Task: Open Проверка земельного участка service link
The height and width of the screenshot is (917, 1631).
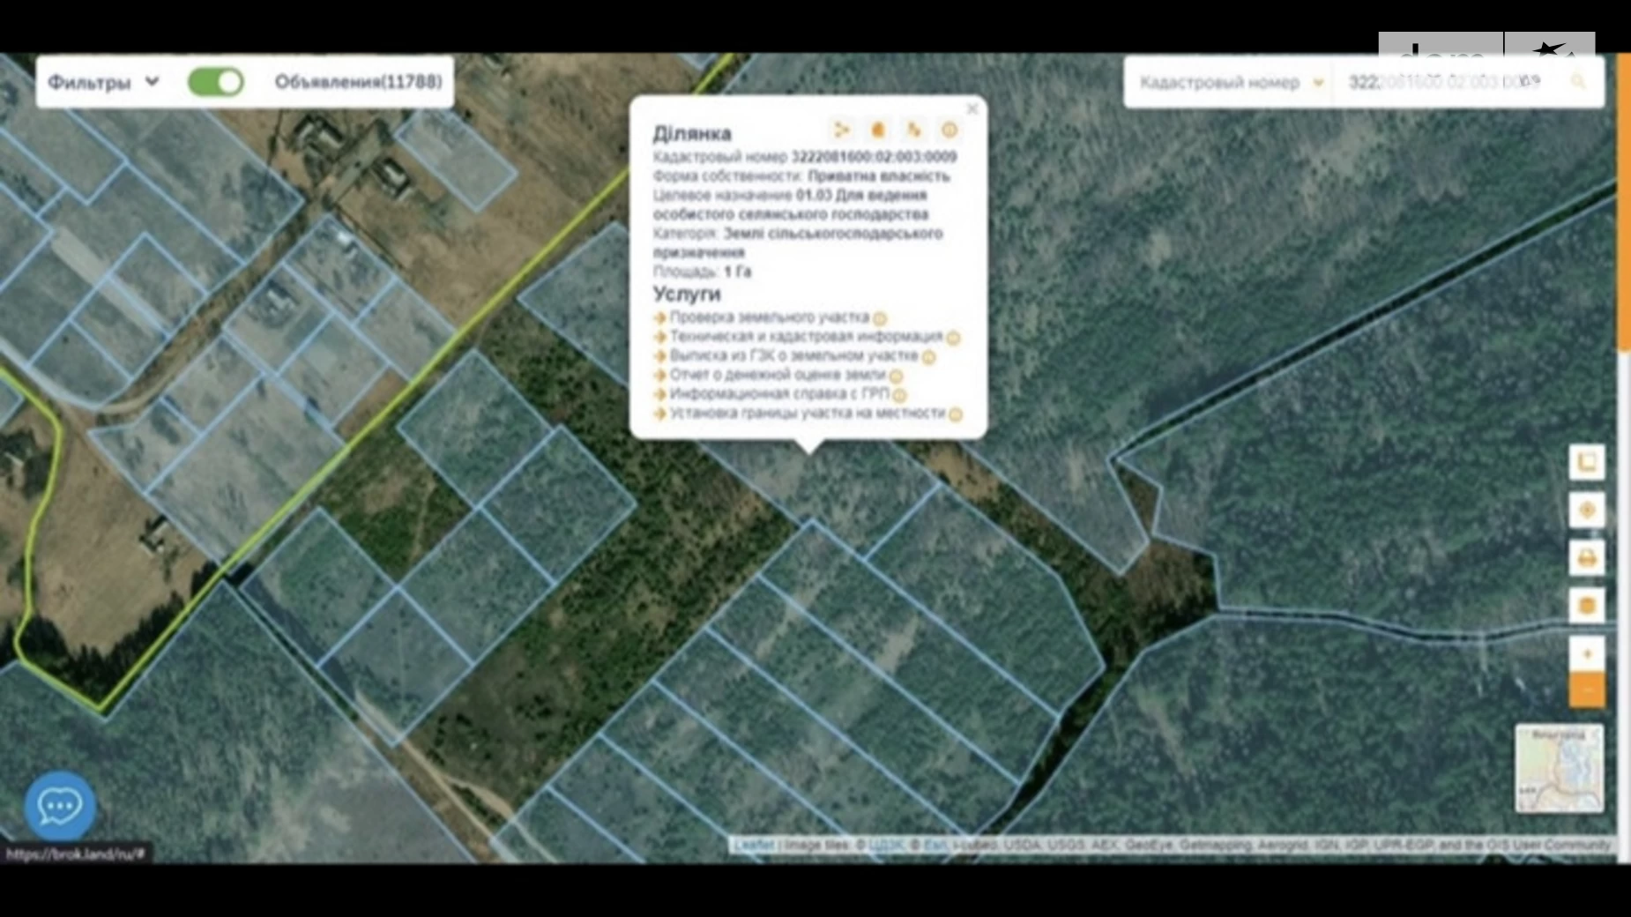Action: (769, 317)
